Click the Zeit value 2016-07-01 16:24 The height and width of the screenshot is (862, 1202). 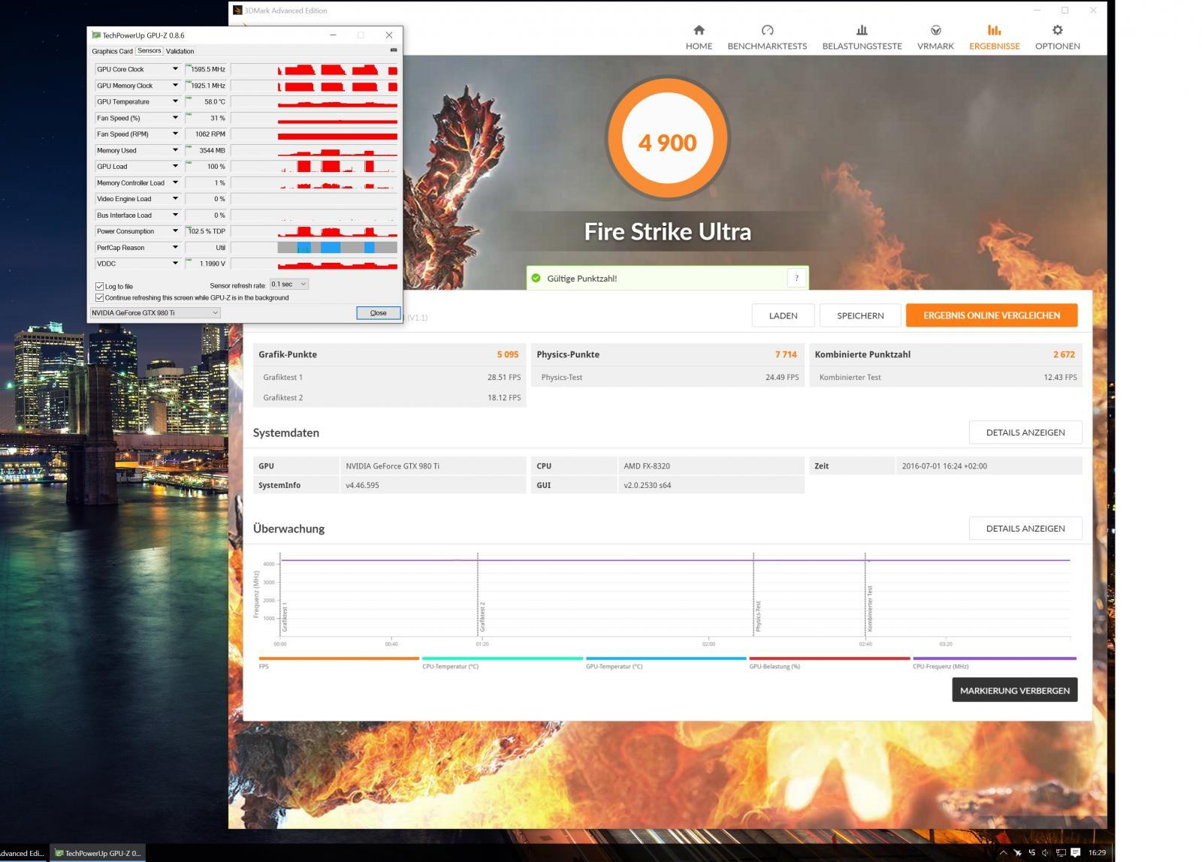[x=944, y=466]
